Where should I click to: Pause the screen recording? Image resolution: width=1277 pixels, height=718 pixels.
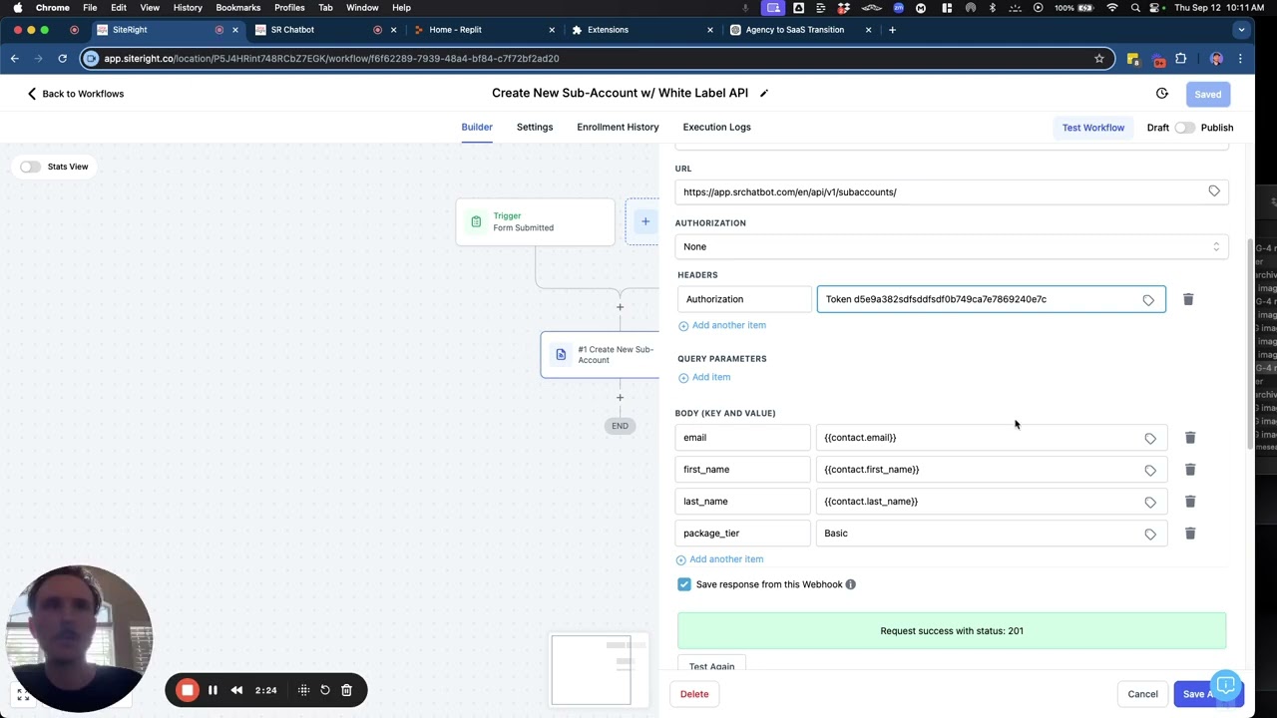tap(213, 690)
